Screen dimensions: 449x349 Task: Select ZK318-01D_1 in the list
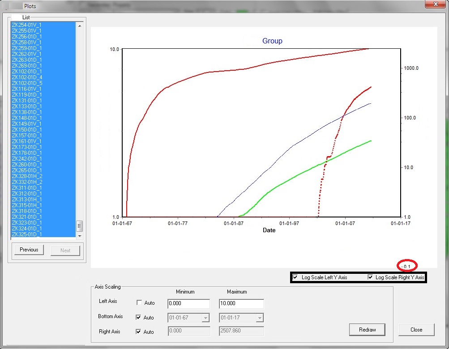43,211
